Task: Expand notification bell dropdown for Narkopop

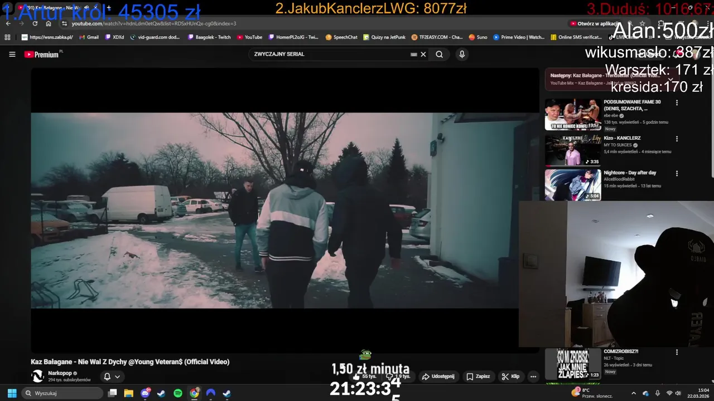Action: point(112,376)
